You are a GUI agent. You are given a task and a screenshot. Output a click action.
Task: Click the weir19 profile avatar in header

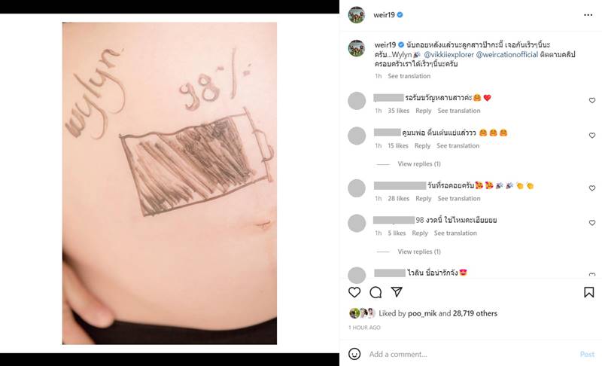(356, 15)
